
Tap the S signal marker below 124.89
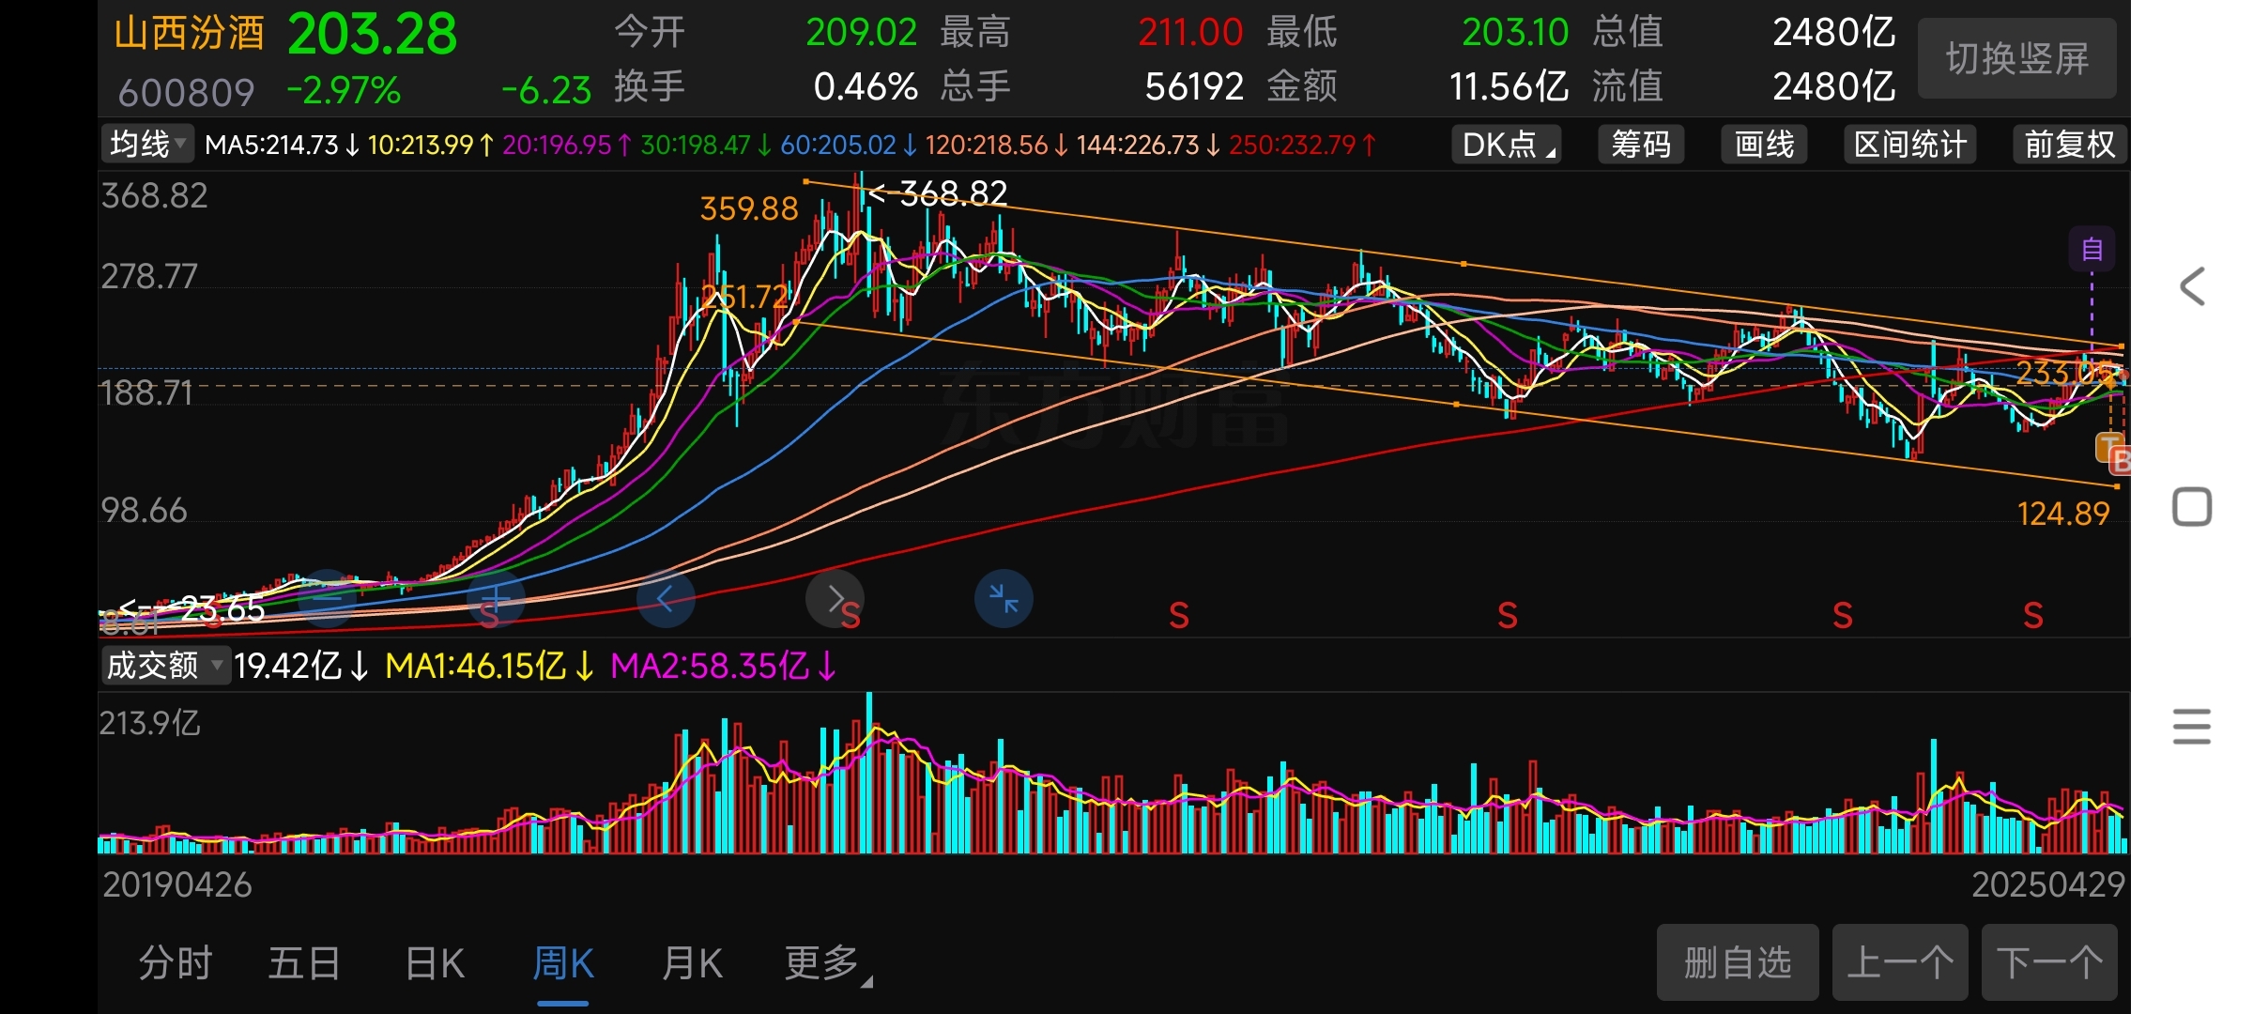click(x=2033, y=616)
